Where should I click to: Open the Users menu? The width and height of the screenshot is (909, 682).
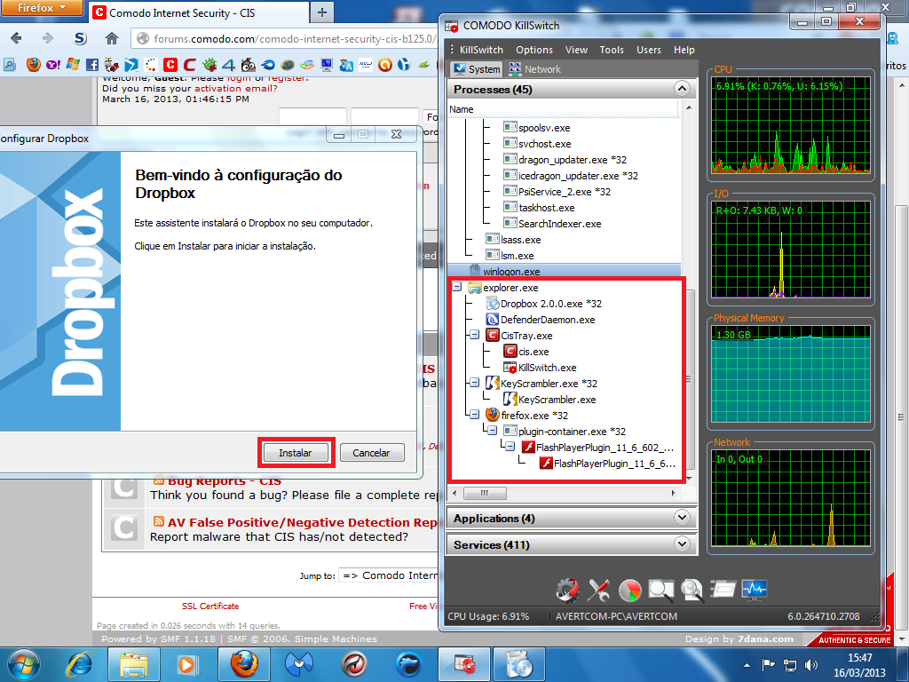[x=649, y=50]
